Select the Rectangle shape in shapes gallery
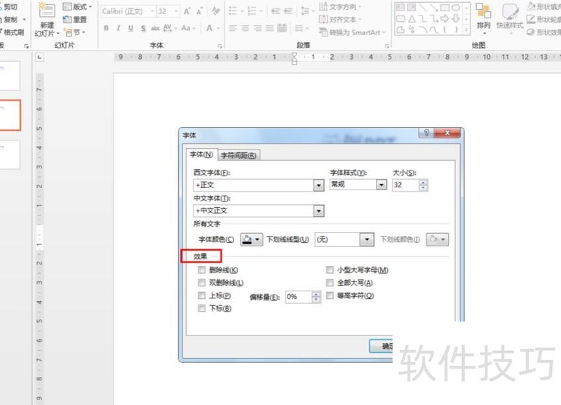Screen dimensions: 561x405 [445, 8]
